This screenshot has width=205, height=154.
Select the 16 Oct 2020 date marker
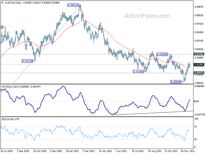click(x=40, y=151)
